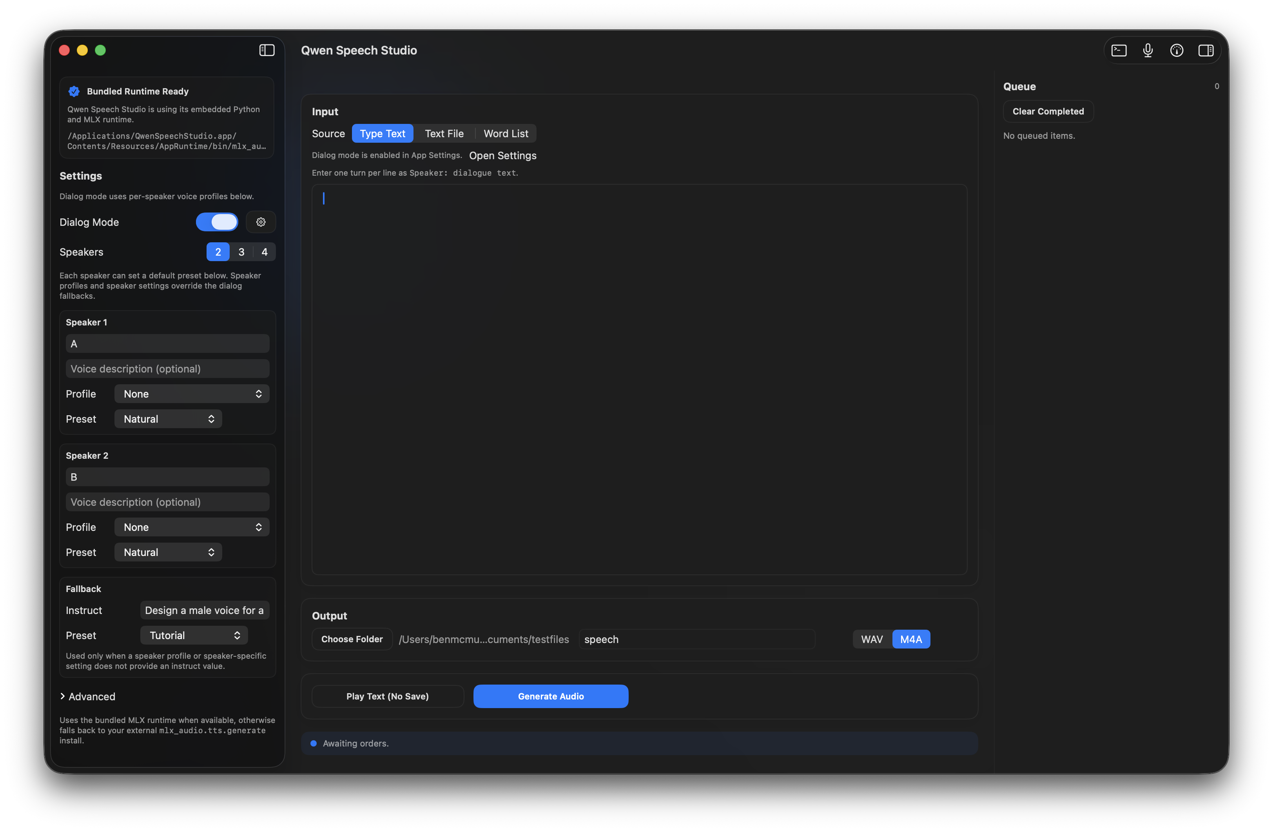Viewport: 1273px width, 832px height.
Task: Click Choose Folder button
Action: point(352,639)
